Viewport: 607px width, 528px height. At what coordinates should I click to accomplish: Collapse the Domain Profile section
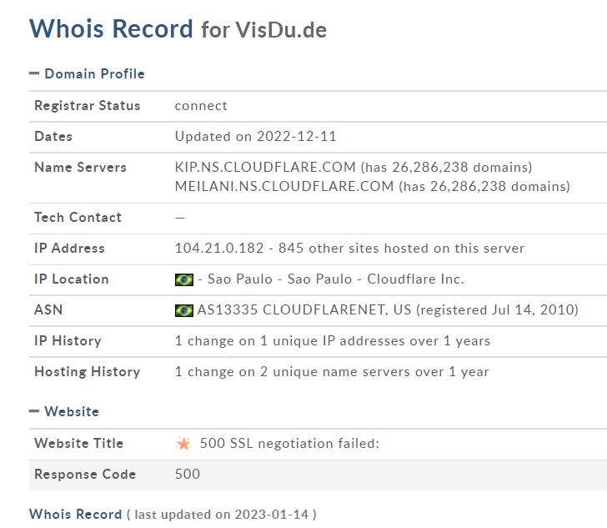point(34,73)
